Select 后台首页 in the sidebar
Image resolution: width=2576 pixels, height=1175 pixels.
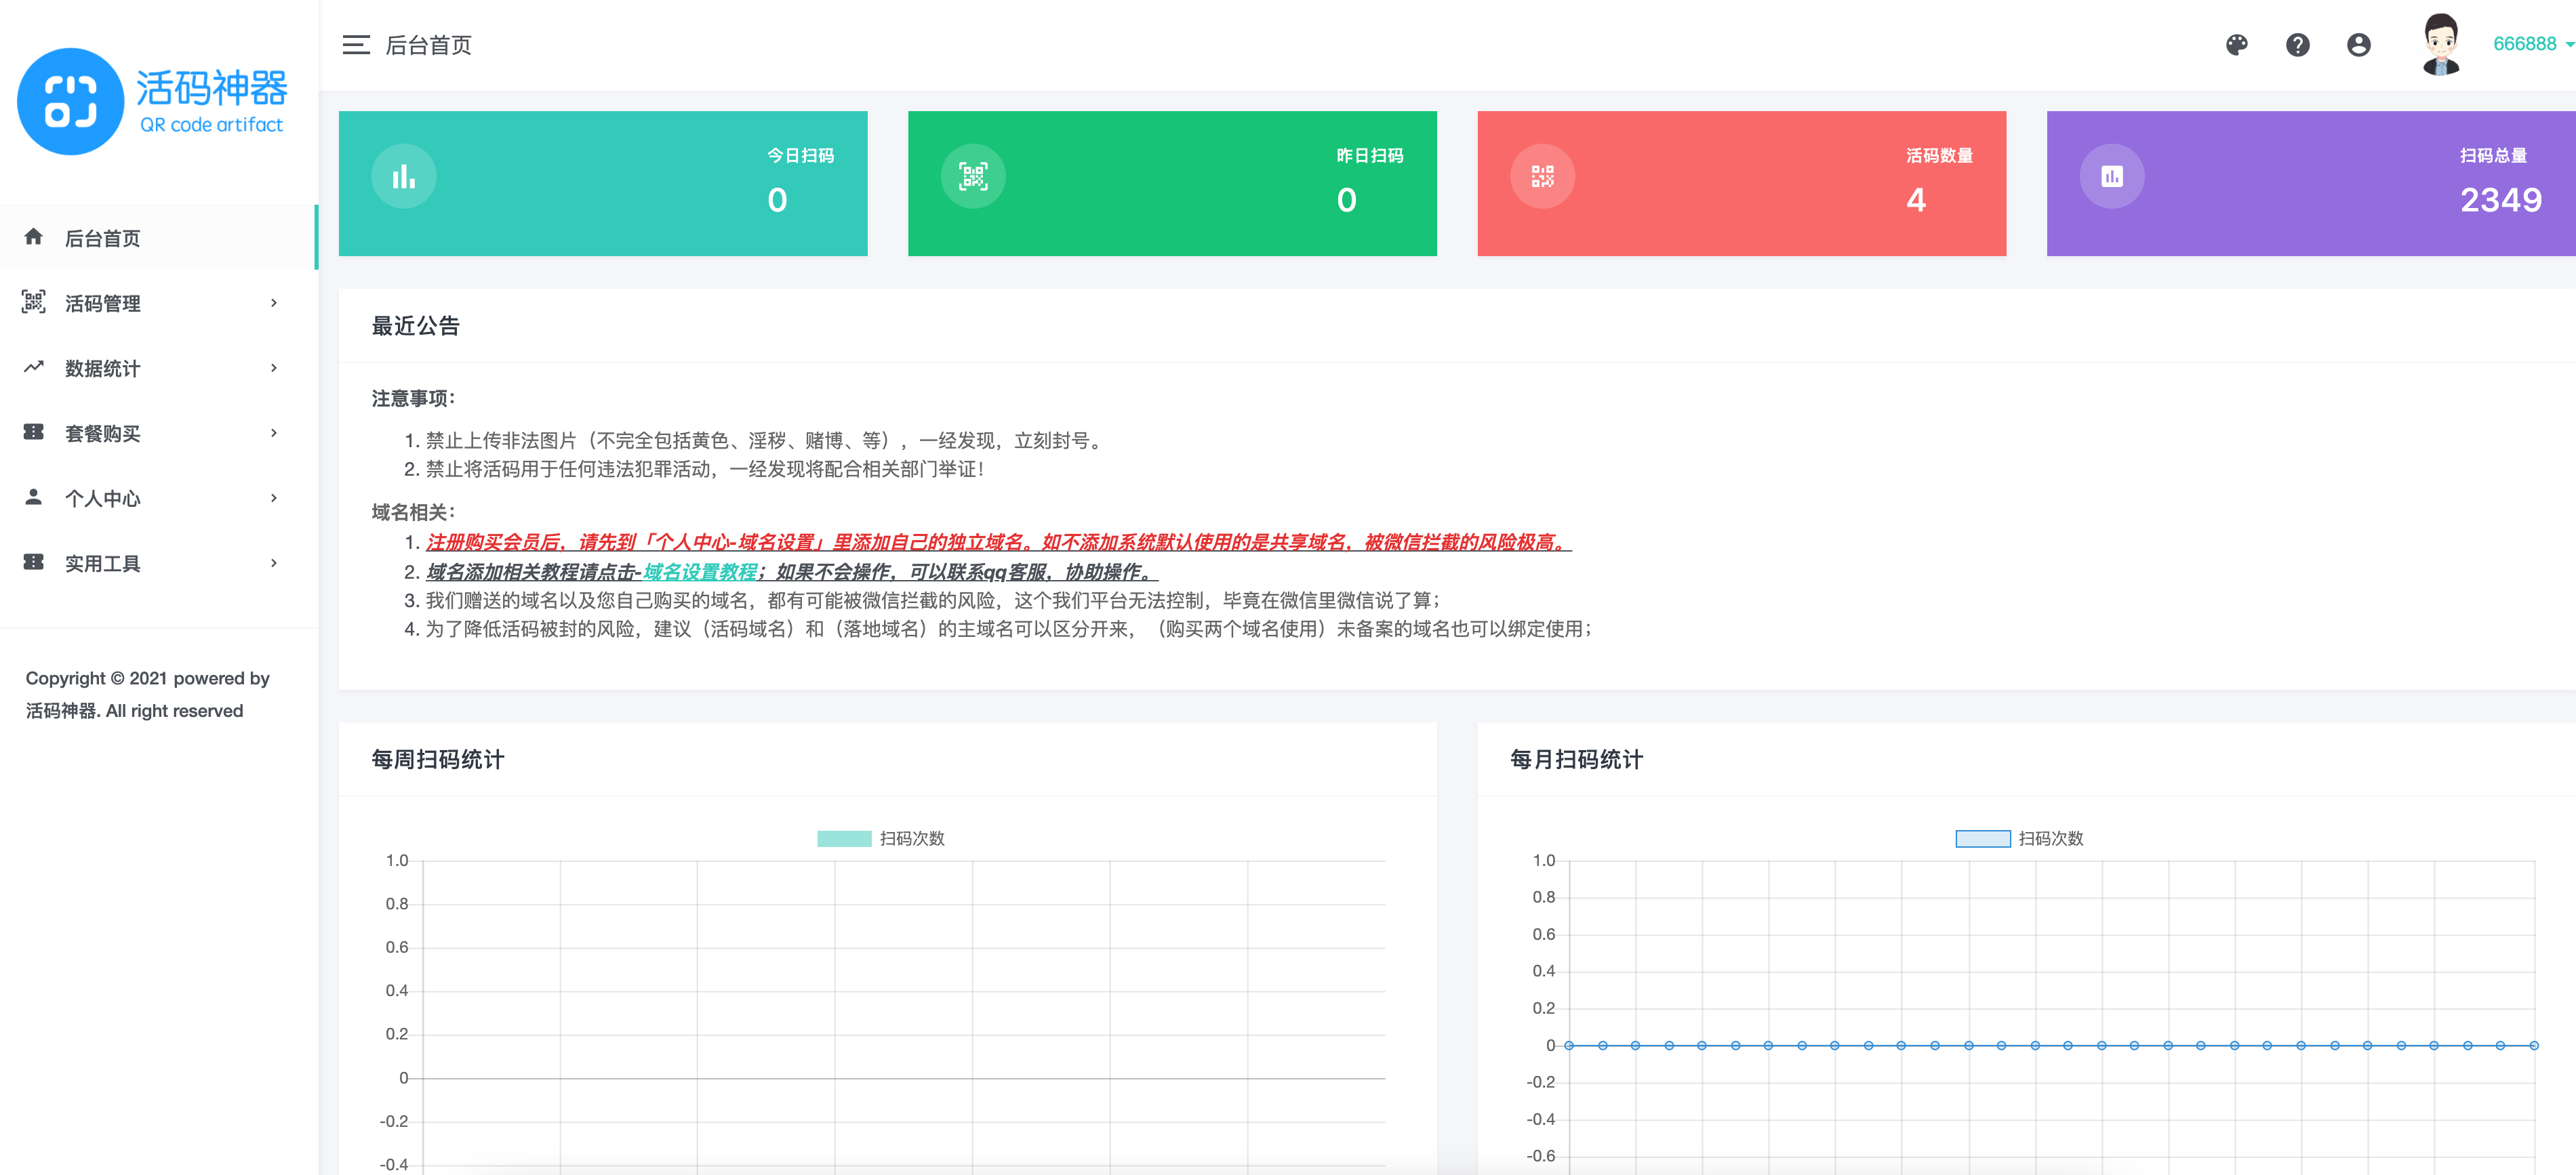click(159, 238)
